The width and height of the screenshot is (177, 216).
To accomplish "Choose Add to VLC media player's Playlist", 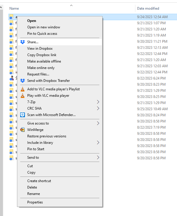I will coord(60,89).
